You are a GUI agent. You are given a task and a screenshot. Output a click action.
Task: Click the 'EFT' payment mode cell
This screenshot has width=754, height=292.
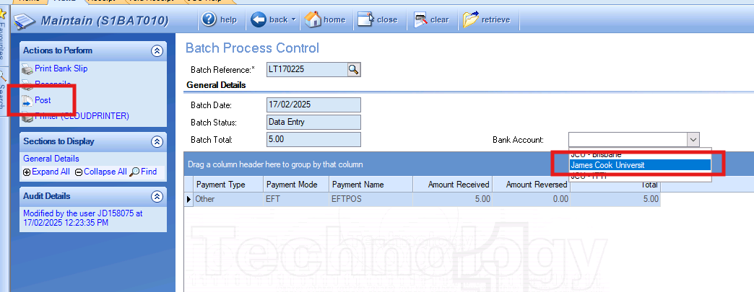[x=296, y=199]
